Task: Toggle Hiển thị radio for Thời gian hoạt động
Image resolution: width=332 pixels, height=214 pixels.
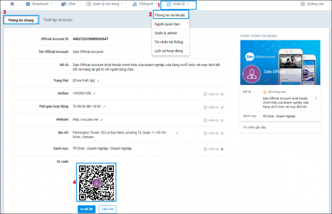Action: point(222,108)
